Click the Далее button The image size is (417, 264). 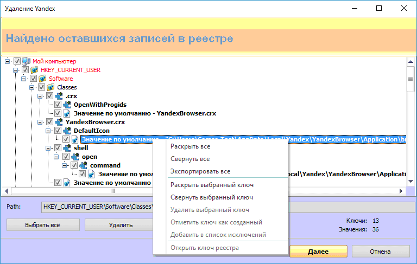click(318, 251)
